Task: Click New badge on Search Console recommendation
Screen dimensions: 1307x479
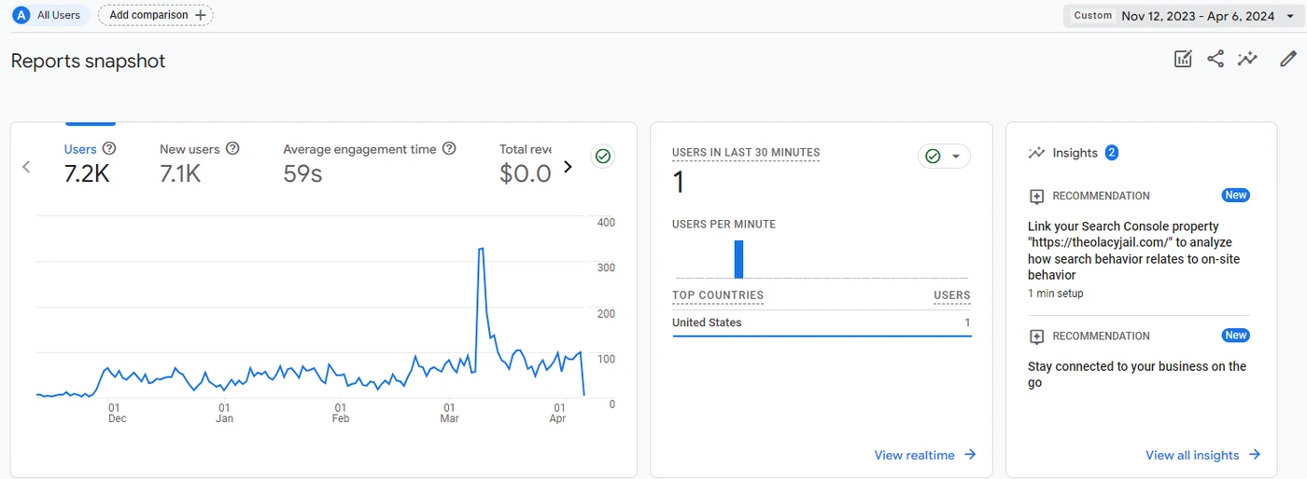Action: 1236,196
